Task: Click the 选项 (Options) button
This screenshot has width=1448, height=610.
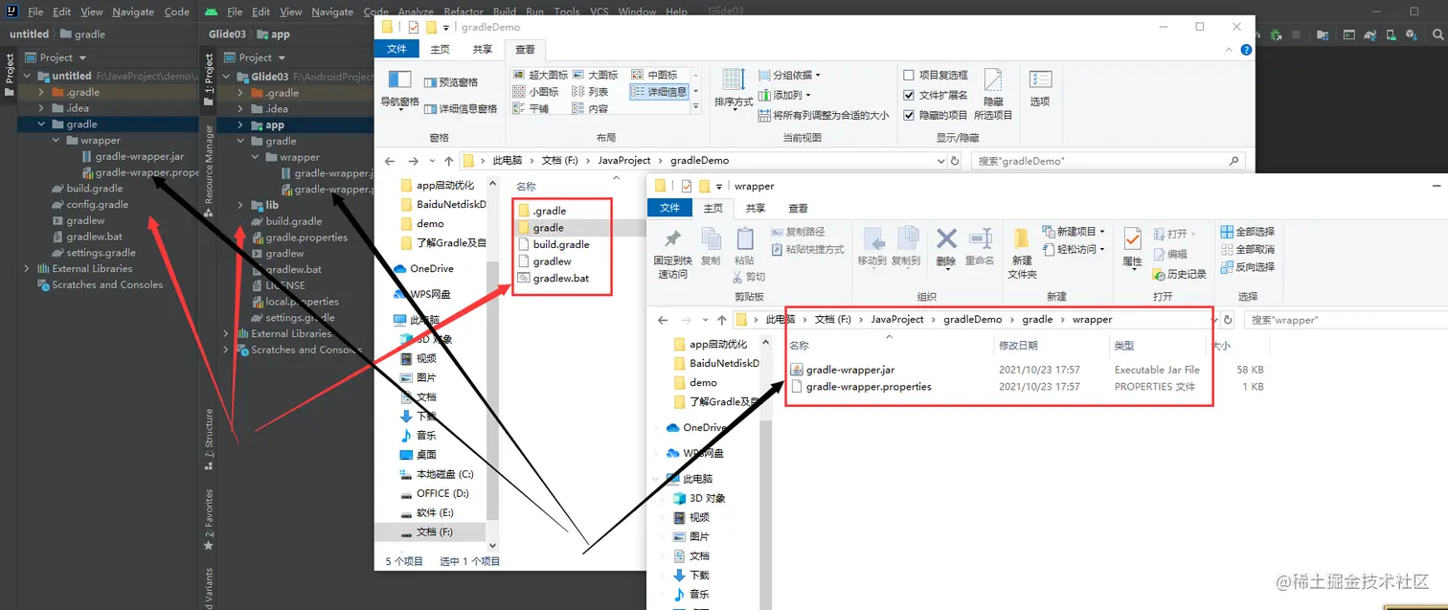Action: pos(1039,92)
